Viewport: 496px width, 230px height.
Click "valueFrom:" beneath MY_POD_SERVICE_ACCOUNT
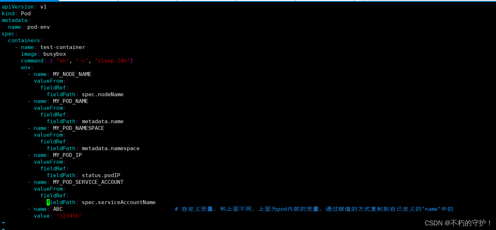pos(50,189)
